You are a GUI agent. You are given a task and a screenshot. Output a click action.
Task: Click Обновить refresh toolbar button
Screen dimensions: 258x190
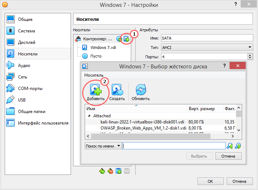[141, 92]
